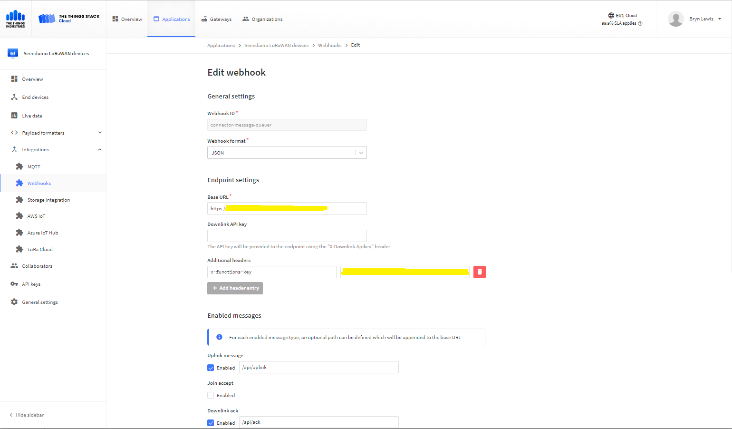Viewport: 732px width, 429px height.
Task: Open the Bryn Lewis user menu
Action: [701, 19]
